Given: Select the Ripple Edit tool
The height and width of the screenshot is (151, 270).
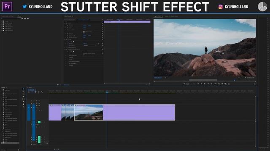Looking at the screenshot, I should [24, 94].
